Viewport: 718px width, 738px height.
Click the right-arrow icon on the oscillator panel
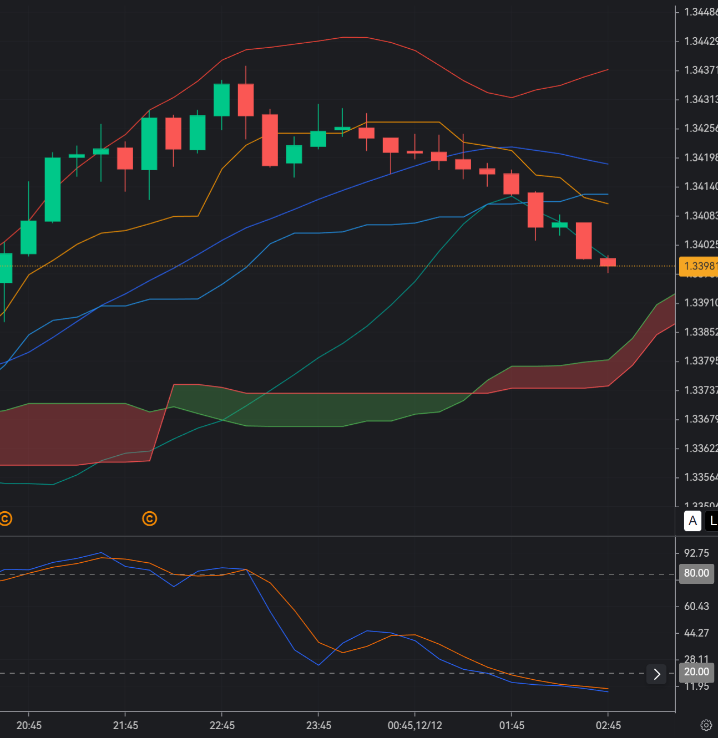tap(656, 674)
